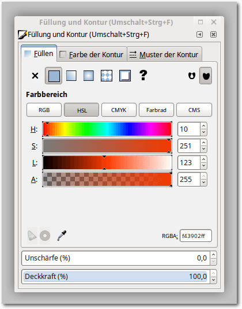Switch color mode to CMS
Screen dimensions: 242x309
194,110
